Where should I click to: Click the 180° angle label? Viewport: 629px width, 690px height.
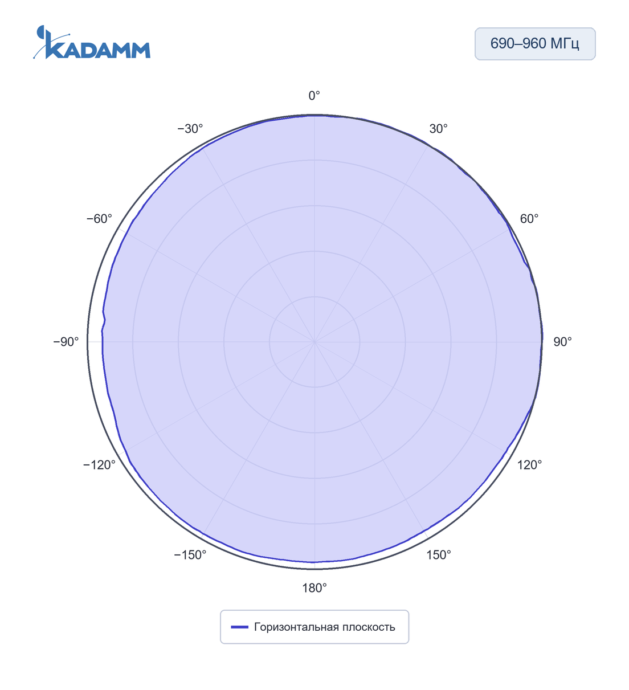(314, 588)
